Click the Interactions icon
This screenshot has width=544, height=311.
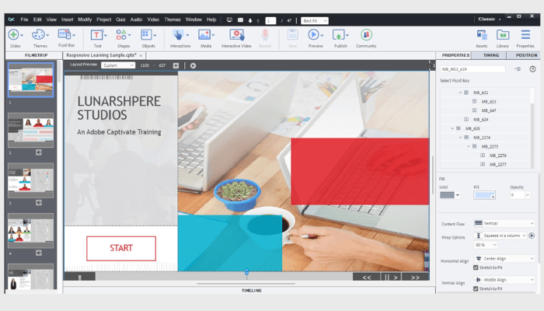(x=178, y=35)
